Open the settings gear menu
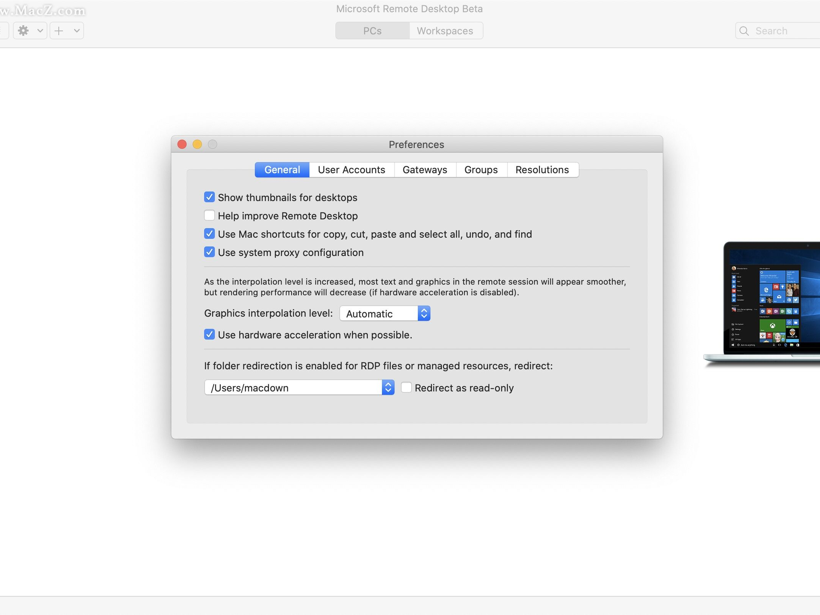 (24, 31)
